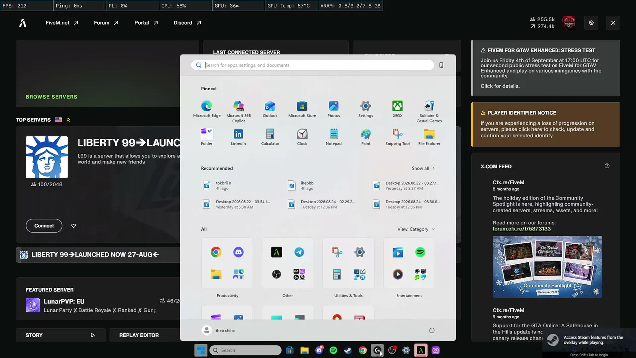Screen dimensions: 636x358
Task: Open the Player Identifier Notice
Action: coord(546,124)
